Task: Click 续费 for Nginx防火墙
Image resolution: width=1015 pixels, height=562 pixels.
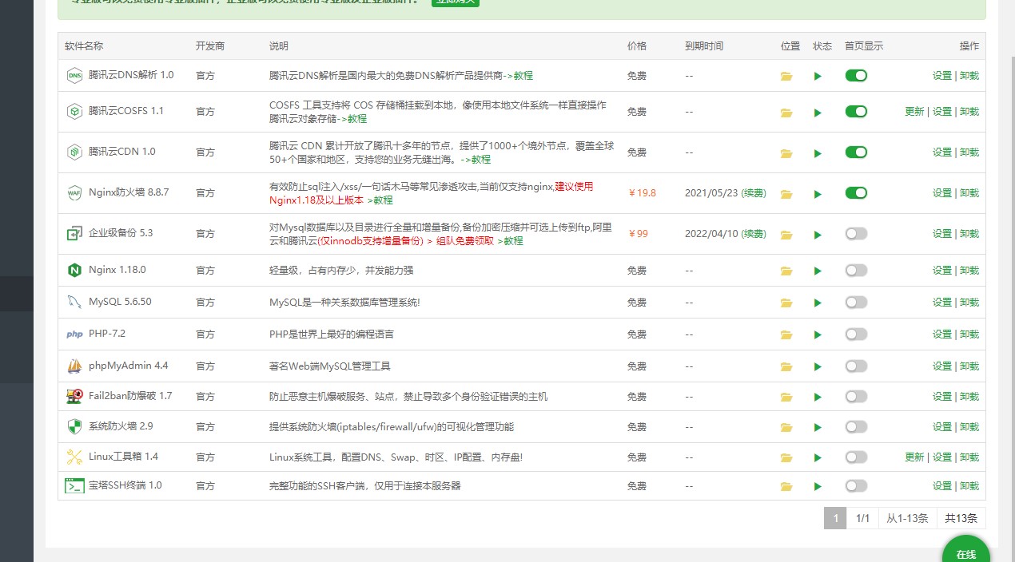Action: coord(754,193)
